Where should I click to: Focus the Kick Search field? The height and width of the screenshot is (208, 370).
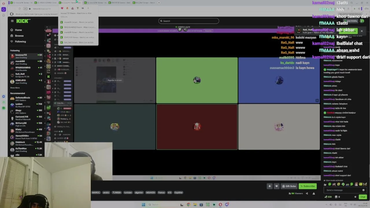click(x=189, y=21)
